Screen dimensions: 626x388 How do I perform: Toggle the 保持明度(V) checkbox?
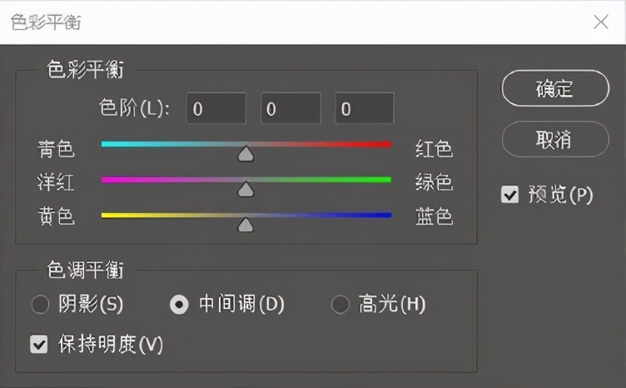[39, 343]
